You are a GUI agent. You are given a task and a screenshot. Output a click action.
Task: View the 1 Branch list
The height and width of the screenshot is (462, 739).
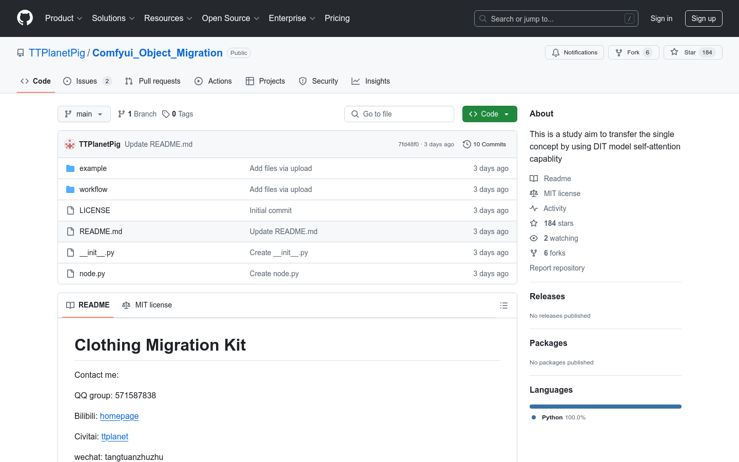tap(137, 114)
